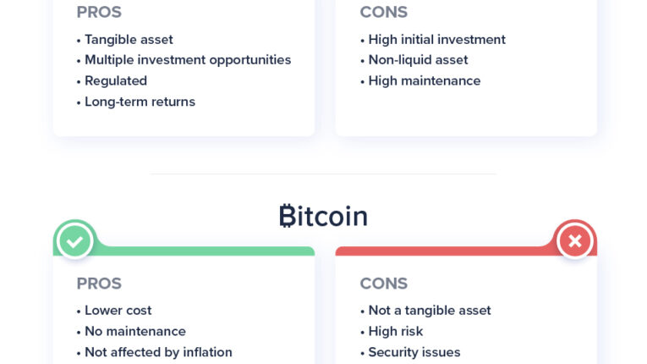The width and height of the screenshot is (647, 364).
Task: Click the "Long-term returns" bullet
Action: coord(140,102)
